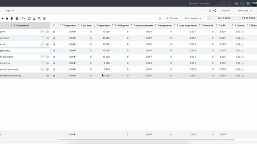Click the pencil edit toolbar icon

(34, 18)
